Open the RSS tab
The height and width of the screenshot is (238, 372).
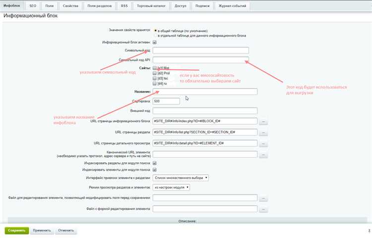click(124, 5)
